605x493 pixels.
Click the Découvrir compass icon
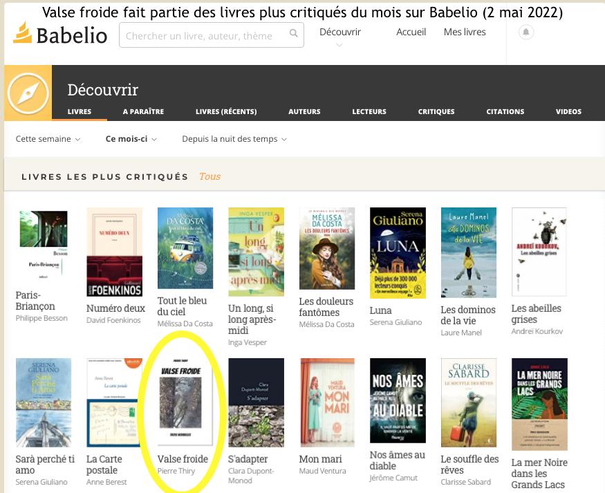click(x=28, y=93)
